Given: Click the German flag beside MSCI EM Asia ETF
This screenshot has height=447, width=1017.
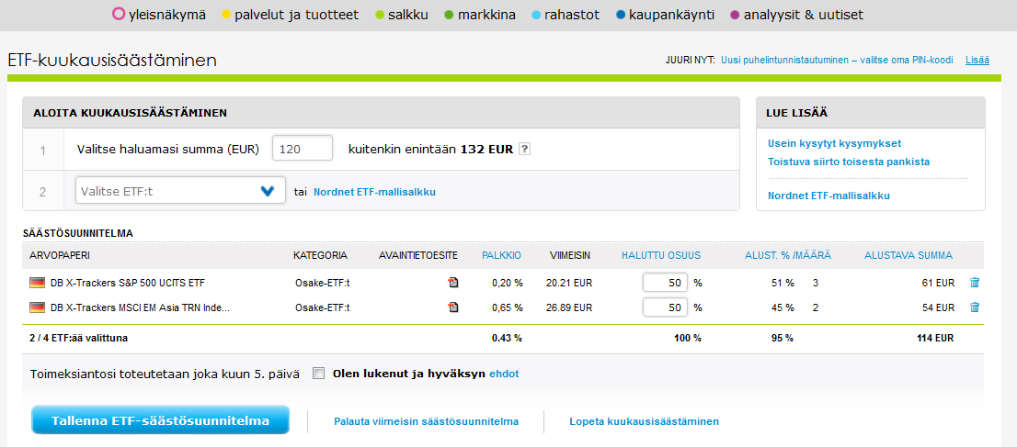Looking at the screenshot, I should tap(37, 307).
